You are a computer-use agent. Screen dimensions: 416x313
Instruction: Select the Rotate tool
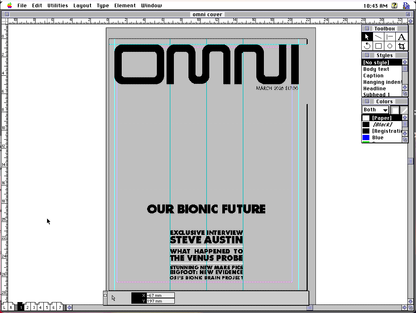pos(367,45)
